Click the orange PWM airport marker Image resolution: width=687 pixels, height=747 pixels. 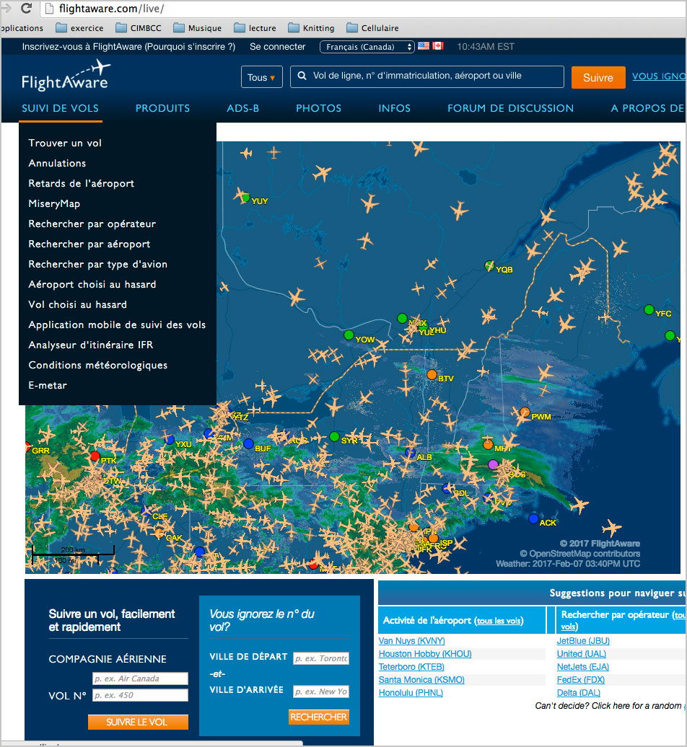[x=525, y=412]
